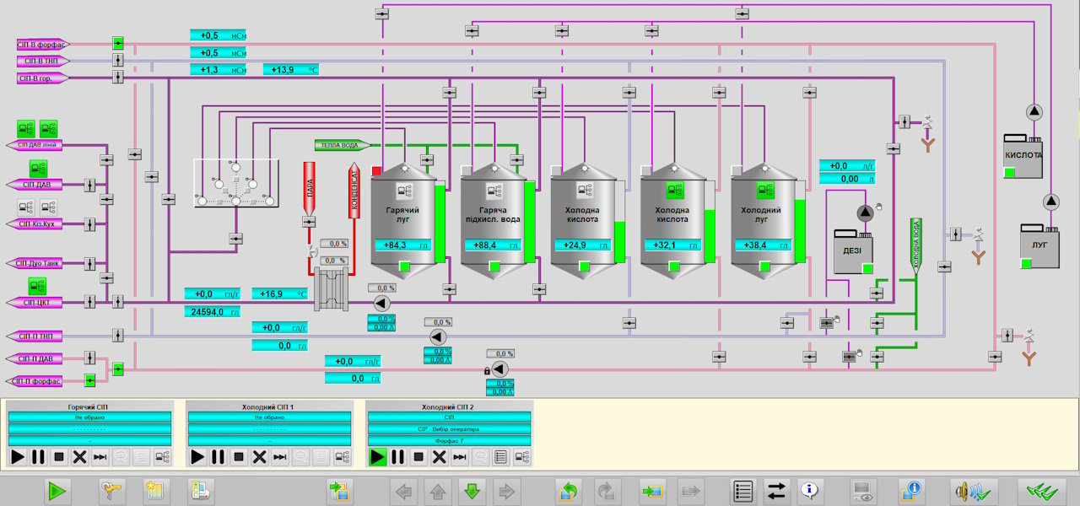Click the monitor view icon with eye
Viewport: 1080px width, 506px height.
(x=863, y=490)
